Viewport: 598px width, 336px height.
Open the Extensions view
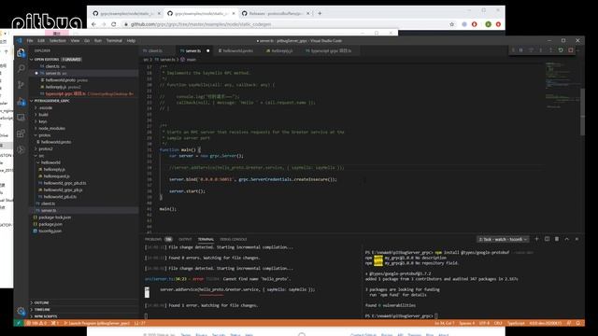click(x=21, y=133)
